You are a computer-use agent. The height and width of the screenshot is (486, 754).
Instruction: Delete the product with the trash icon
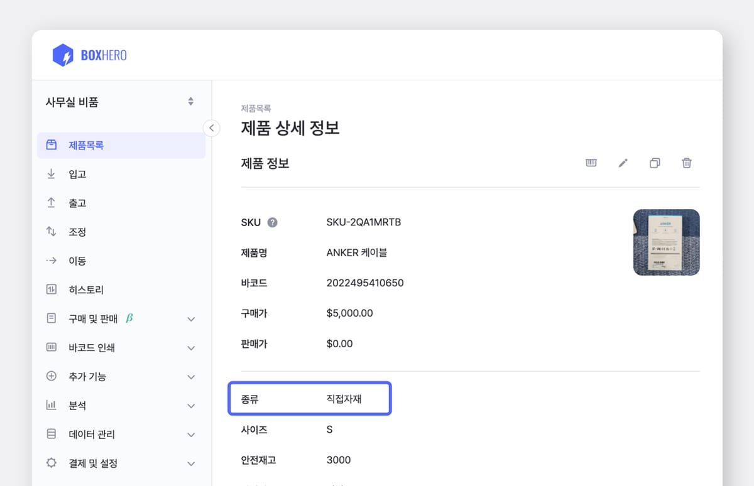(686, 163)
